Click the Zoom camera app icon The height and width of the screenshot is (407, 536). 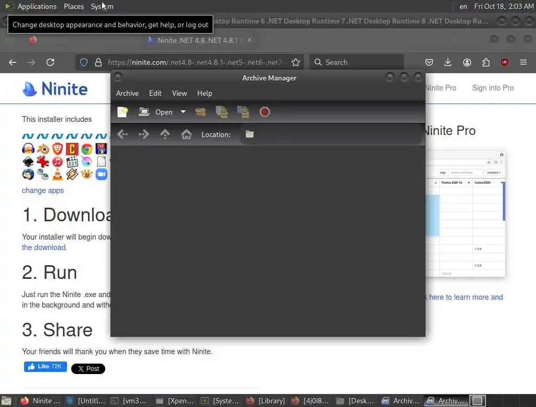[x=102, y=174]
